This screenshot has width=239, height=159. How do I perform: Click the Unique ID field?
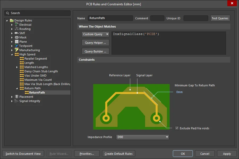point(196,18)
